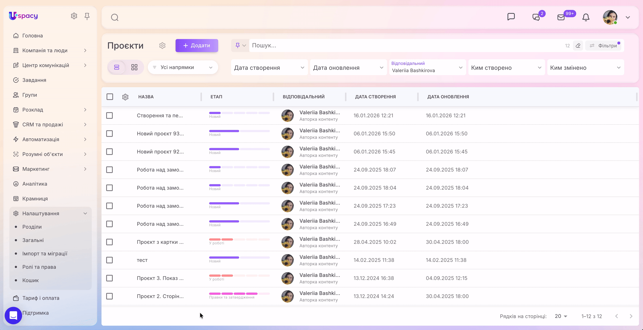
Task: Open table column settings gear
Action: [x=125, y=97]
